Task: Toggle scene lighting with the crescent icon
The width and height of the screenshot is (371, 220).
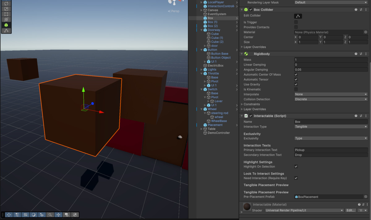Action: [x=33, y=214]
